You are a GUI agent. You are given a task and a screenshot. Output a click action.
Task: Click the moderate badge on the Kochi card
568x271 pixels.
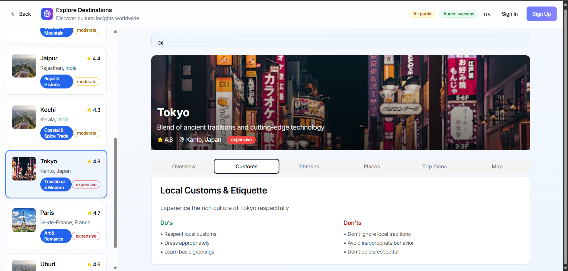click(87, 133)
